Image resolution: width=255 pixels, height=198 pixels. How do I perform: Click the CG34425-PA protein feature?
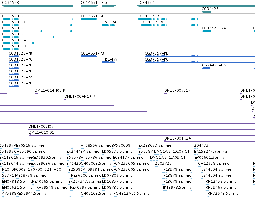pos(206,68)
